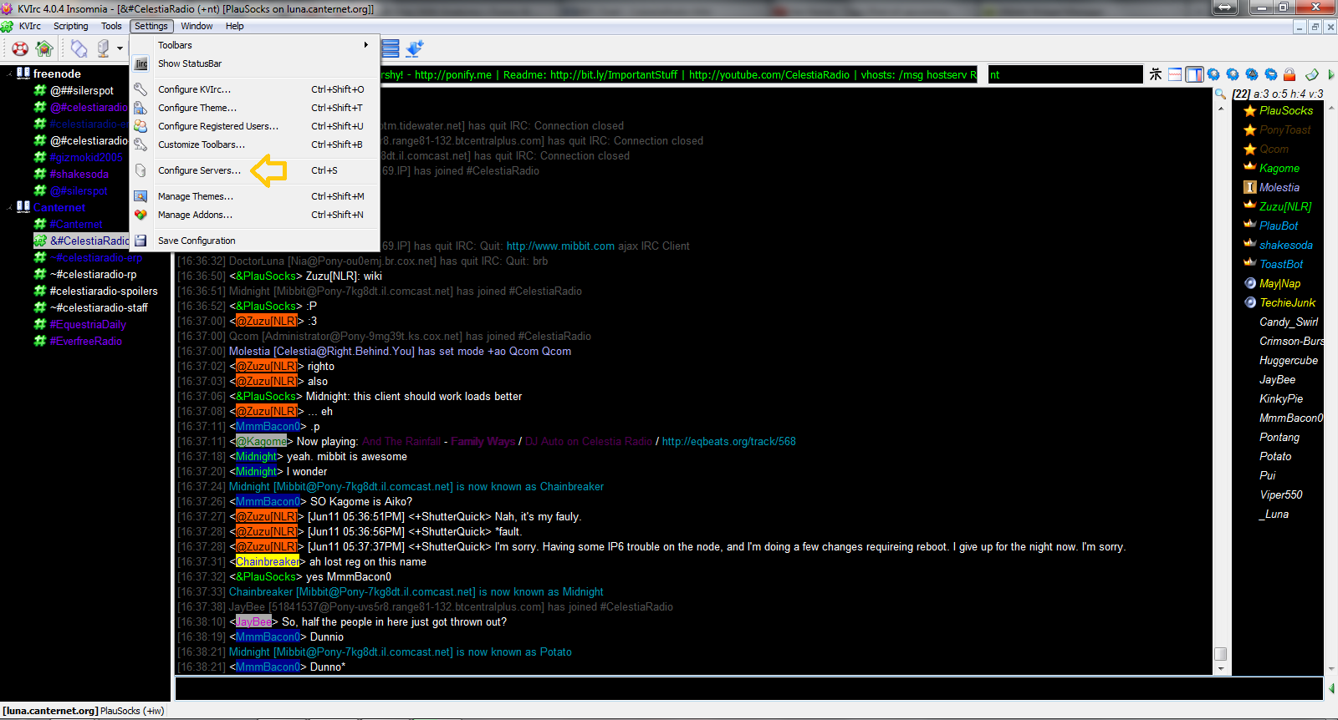Click the blue stacked windows icon
This screenshot has width=1338, height=720.
[x=391, y=48]
